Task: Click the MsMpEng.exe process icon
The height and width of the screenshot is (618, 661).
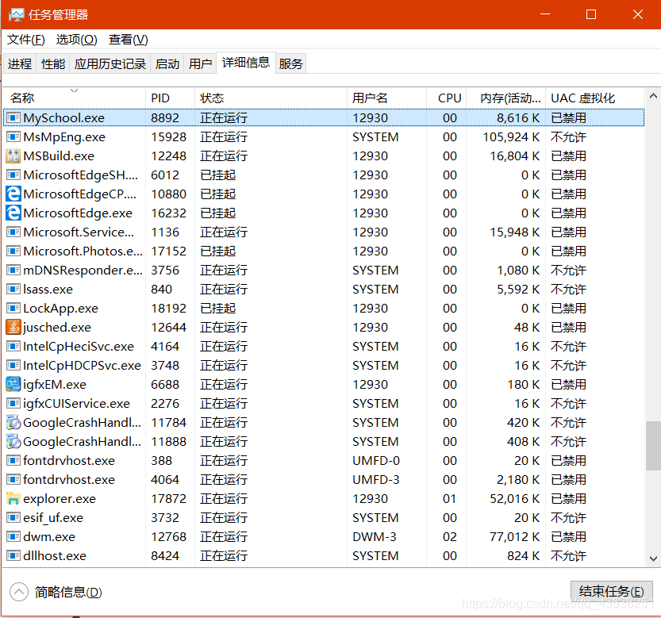Action: (13, 136)
